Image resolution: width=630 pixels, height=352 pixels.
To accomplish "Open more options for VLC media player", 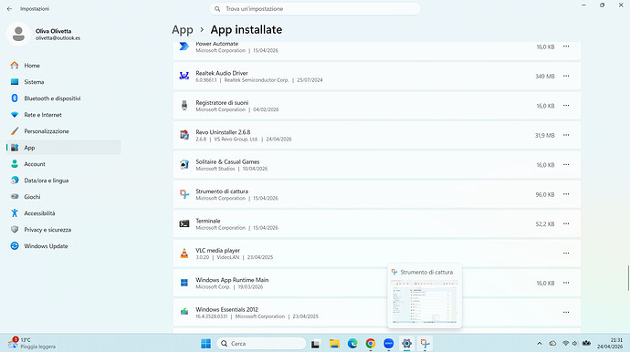I will pos(566,254).
